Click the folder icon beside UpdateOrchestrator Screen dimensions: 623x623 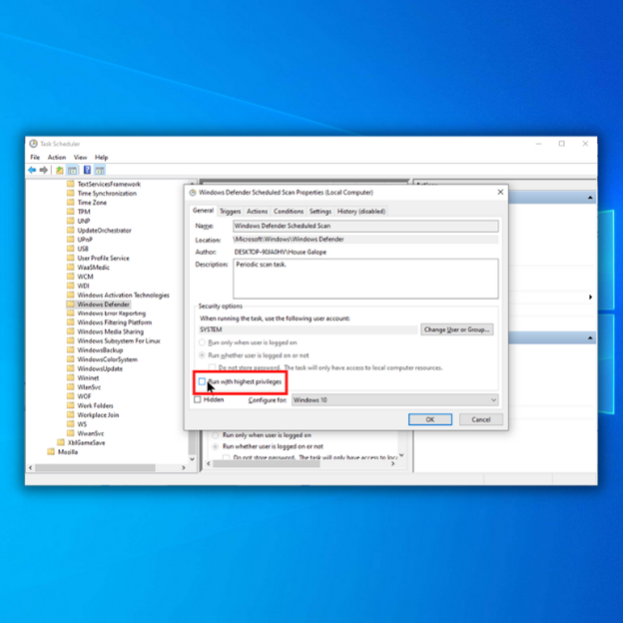click(x=70, y=230)
